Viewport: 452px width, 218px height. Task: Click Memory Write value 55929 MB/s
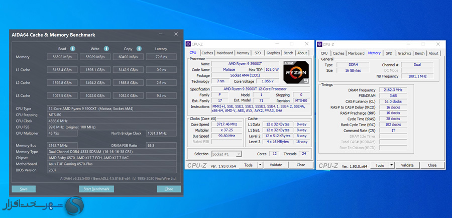(95, 57)
